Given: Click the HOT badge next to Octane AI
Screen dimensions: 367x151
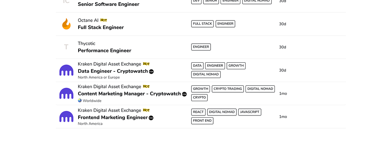Looking at the screenshot, I should pos(104,20).
